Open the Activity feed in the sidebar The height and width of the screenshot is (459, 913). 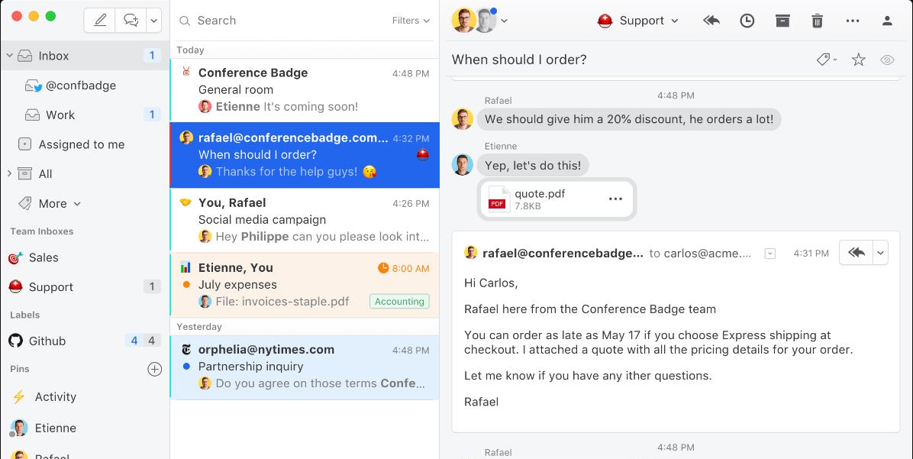[x=56, y=396]
